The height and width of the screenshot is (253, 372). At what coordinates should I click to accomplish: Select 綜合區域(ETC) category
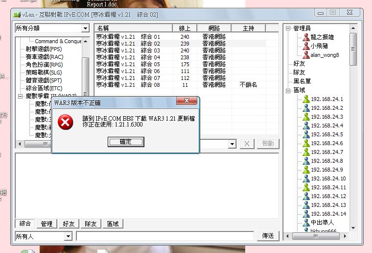click(x=44, y=88)
